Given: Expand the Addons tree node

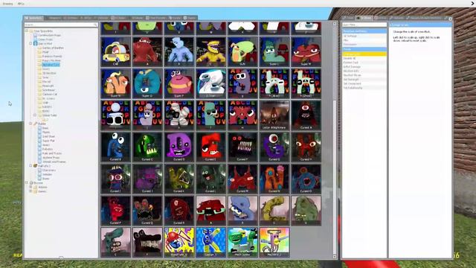Looking at the screenshot, I should [x=31, y=187].
